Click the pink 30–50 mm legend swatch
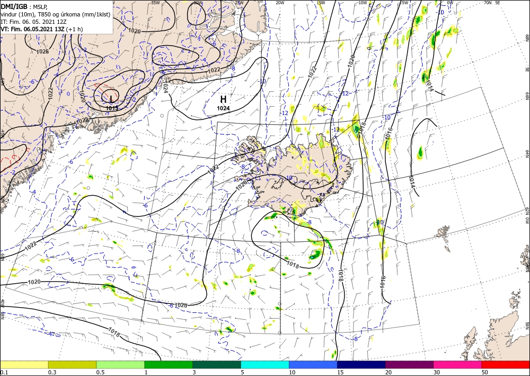 (458, 365)
